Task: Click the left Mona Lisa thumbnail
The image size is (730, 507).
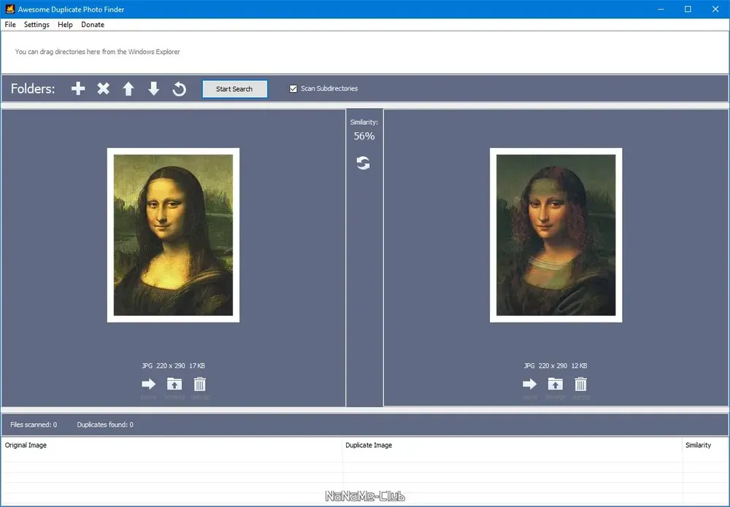Action: [x=173, y=235]
